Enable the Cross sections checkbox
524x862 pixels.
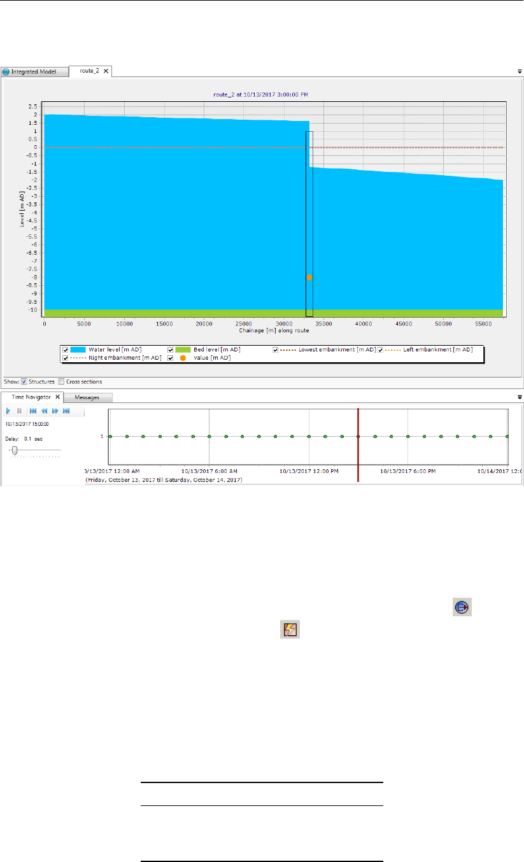(x=61, y=381)
